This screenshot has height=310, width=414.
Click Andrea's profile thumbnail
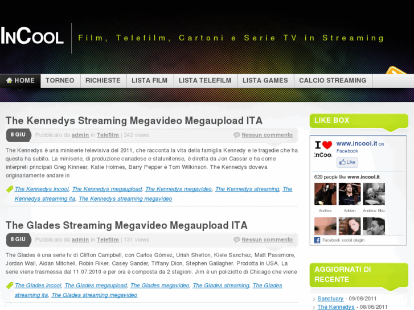(325, 194)
